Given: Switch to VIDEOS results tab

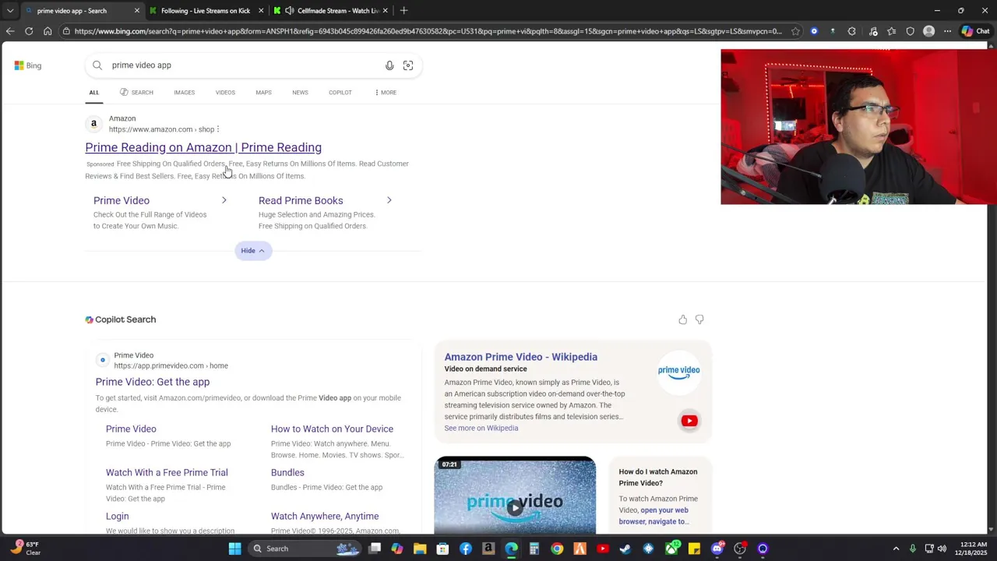Looking at the screenshot, I should click(225, 92).
